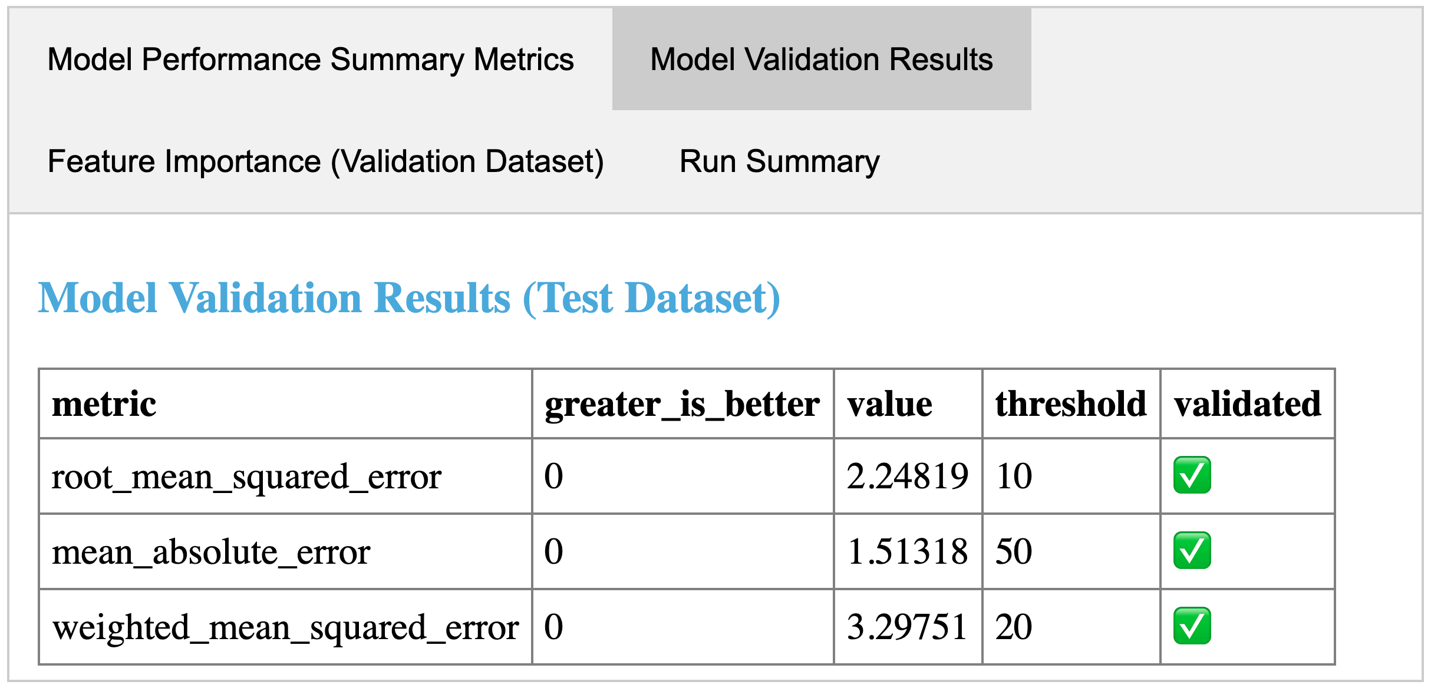1431x688 pixels.
Task: Click the greater_is_better column header
Action: 682,404
